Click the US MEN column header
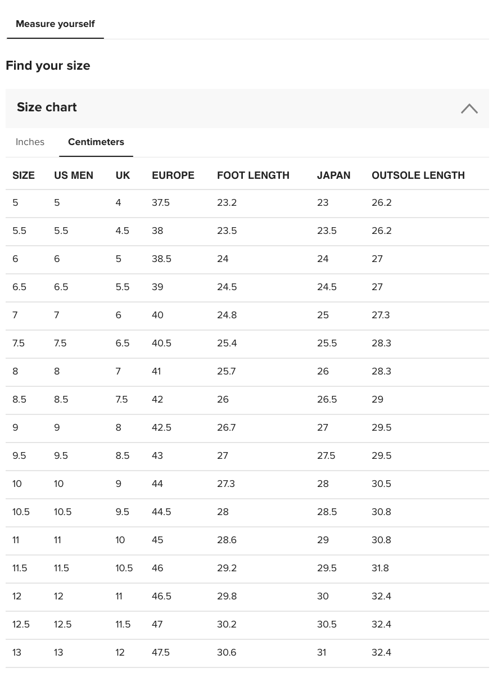 [74, 175]
